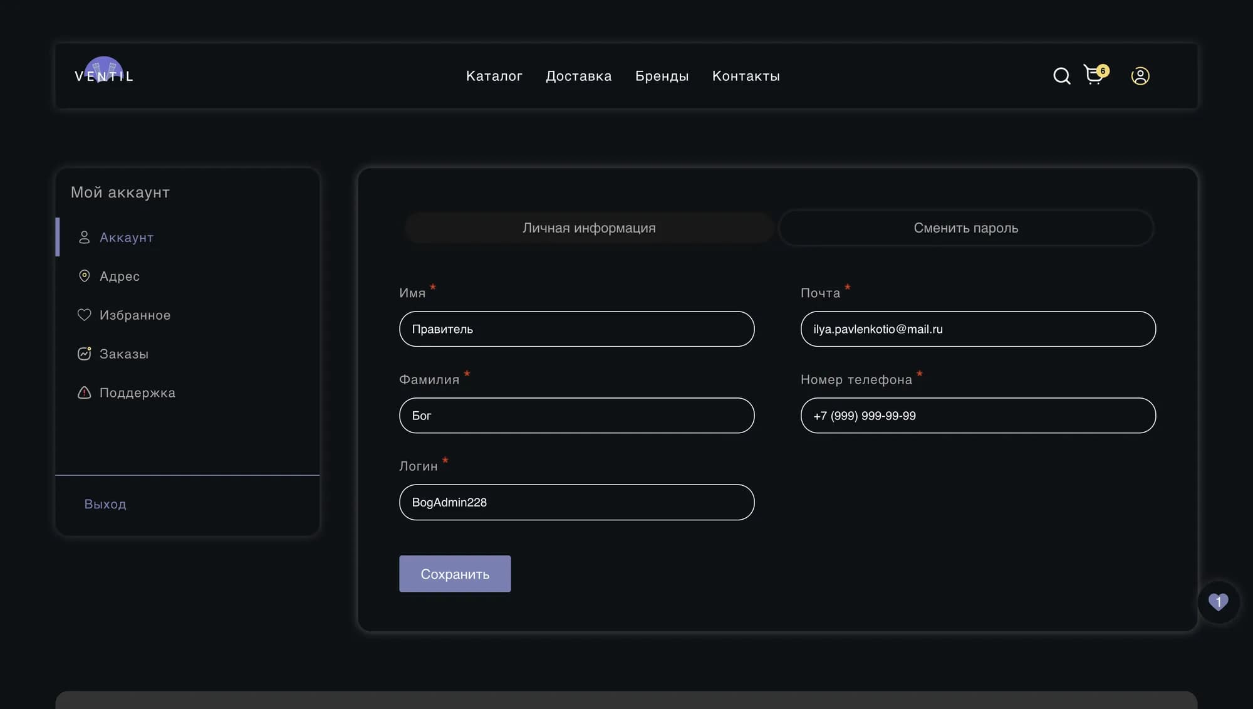Open the Каталог menu item
This screenshot has height=709, width=1253.
point(494,76)
